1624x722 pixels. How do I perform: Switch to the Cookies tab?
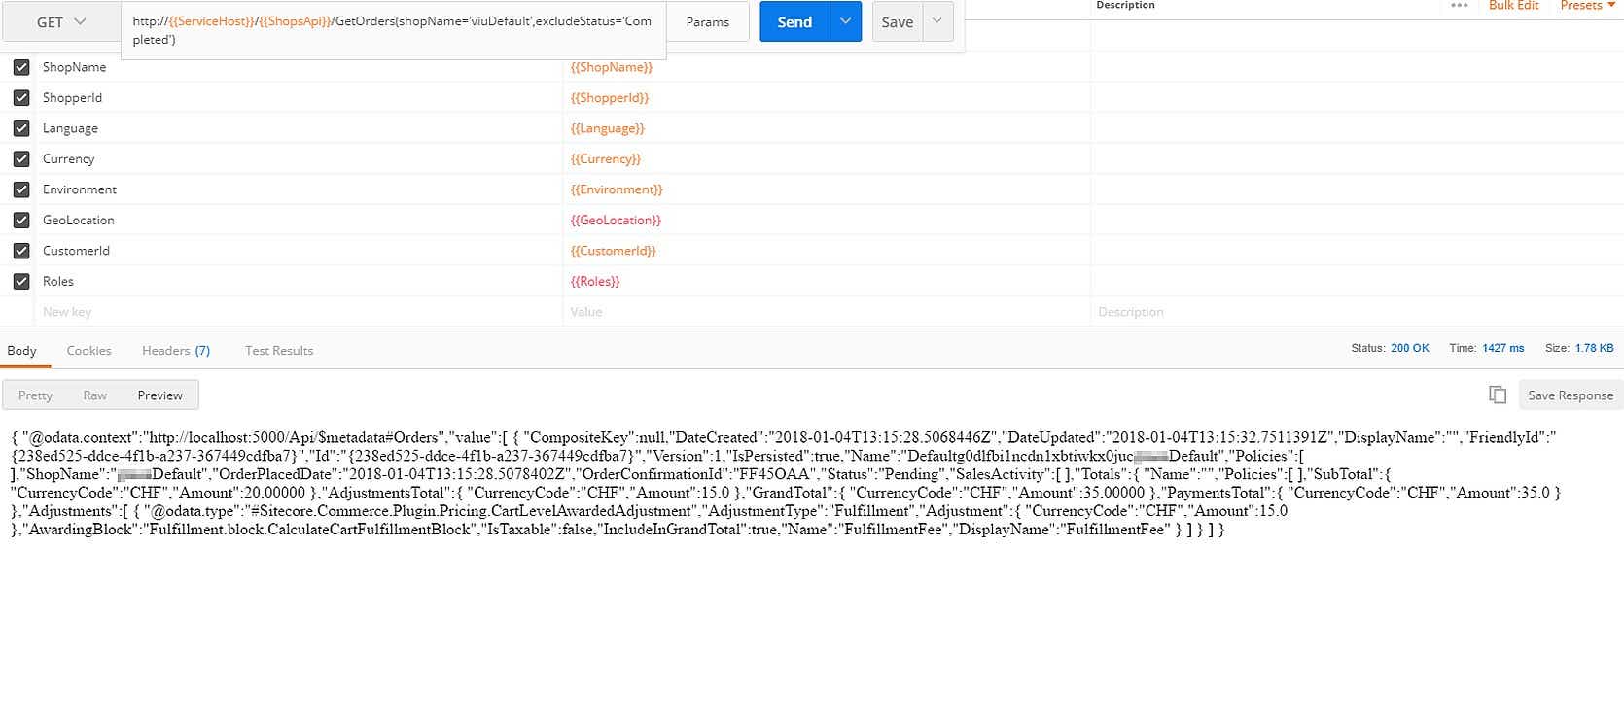pyautogui.click(x=88, y=351)
